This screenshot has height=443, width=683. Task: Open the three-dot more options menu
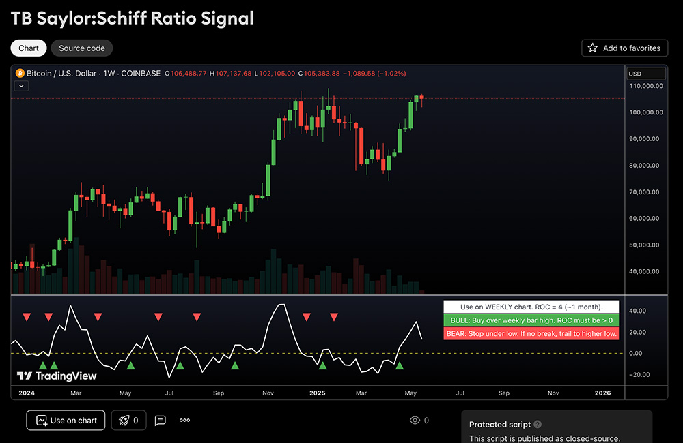point(184,420)
